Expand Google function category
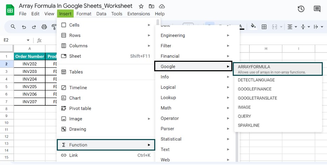 pyautogui.click(x=193, y=66)
